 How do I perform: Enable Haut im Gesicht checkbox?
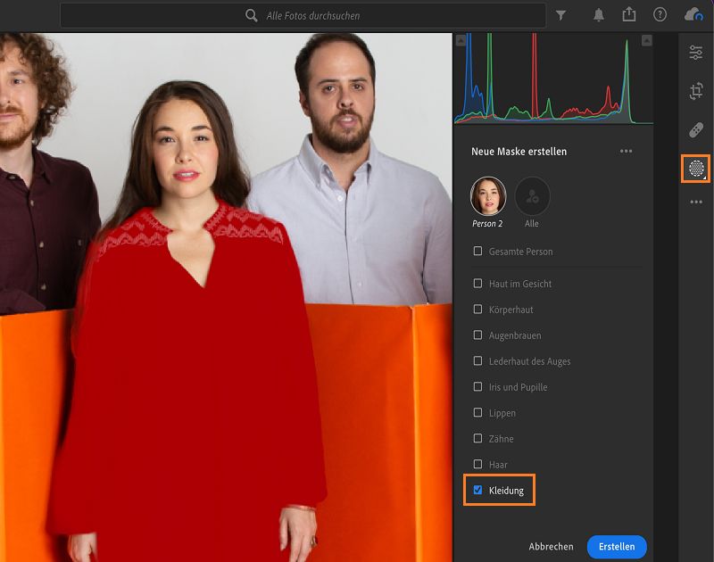point(477,284)
